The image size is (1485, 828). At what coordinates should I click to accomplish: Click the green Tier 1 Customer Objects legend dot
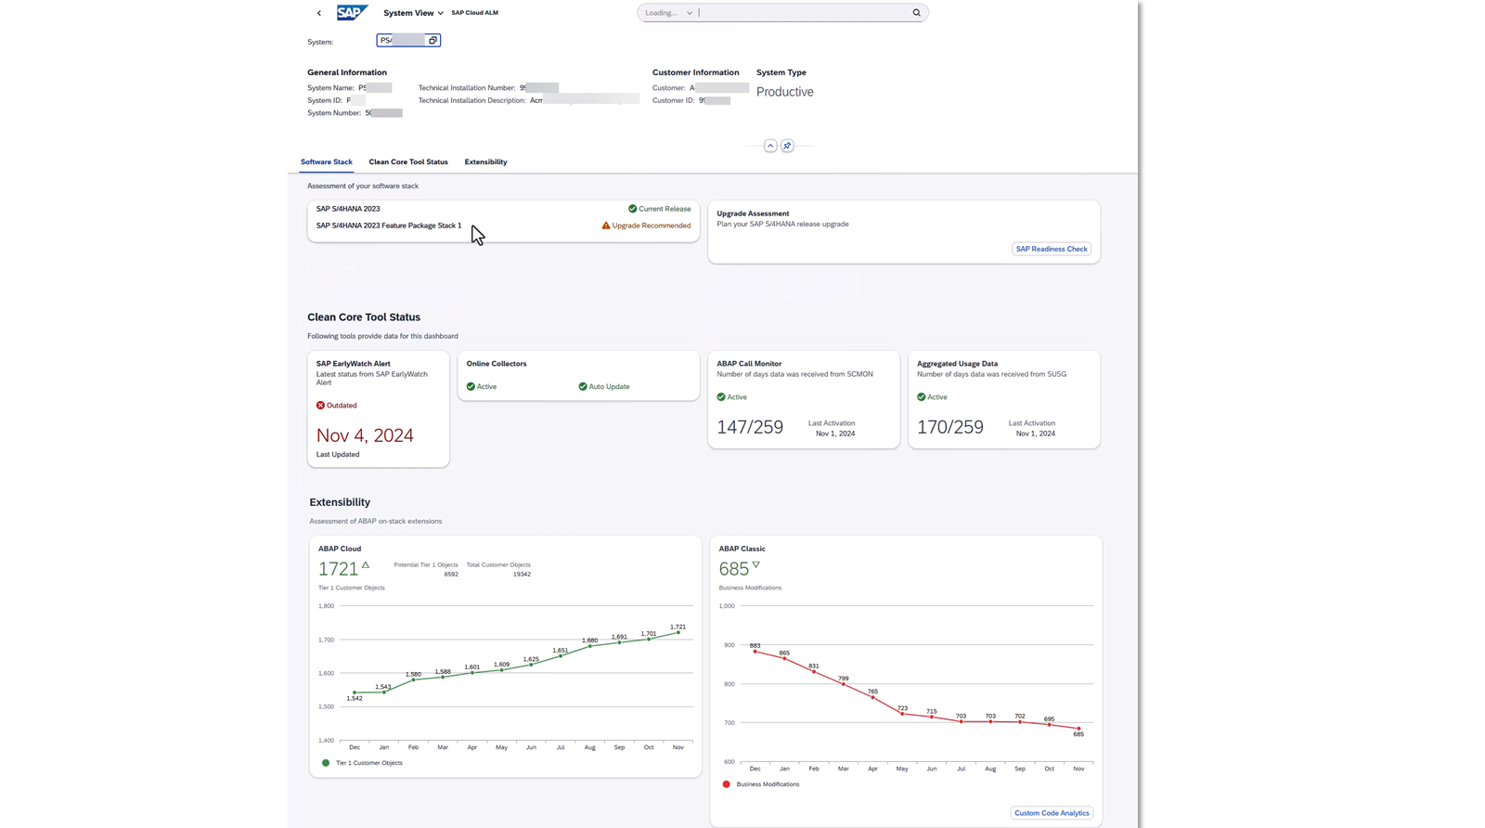click(x=326, y=763)
